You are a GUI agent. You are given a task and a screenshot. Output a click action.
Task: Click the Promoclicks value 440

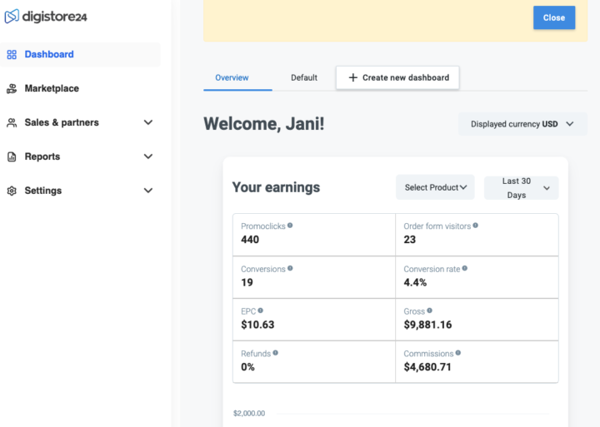(x=250, y=240)
